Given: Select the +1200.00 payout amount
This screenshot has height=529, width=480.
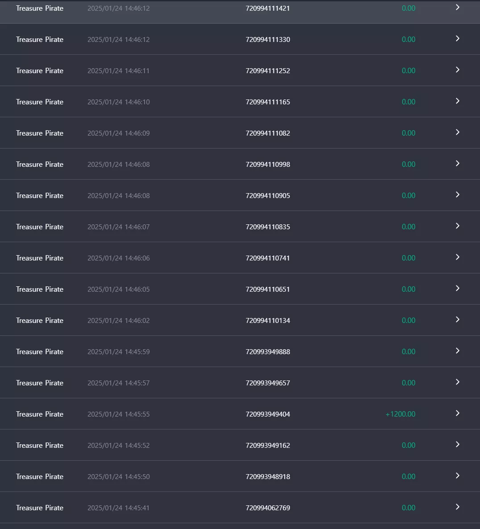Looking at the screenshot, I should (x=401, y=414).
